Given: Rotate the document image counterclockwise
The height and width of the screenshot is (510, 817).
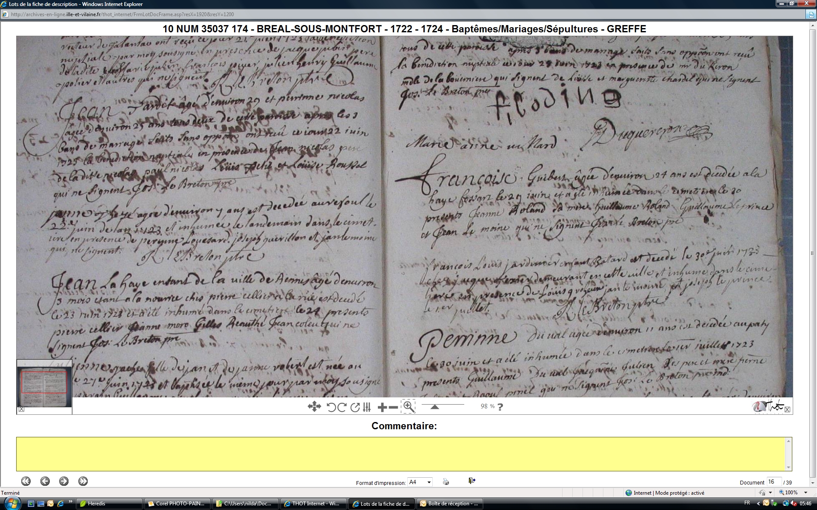Looking at the screenshot, I should [x=331, y=407].
